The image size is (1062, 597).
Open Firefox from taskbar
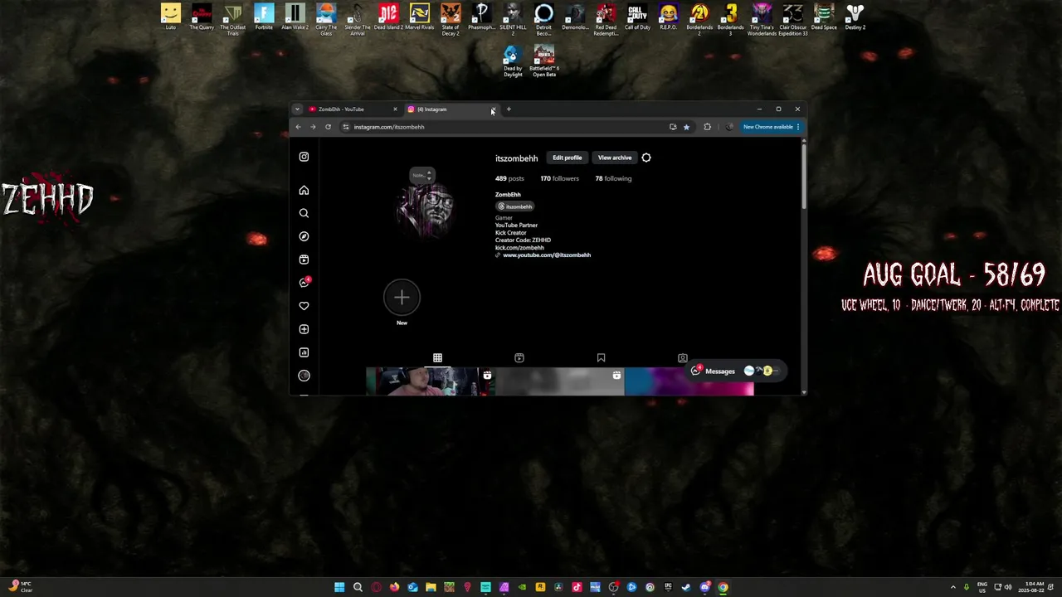[394, 587]
